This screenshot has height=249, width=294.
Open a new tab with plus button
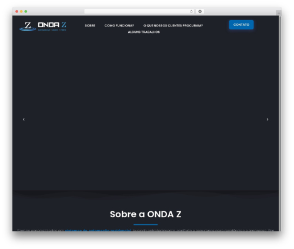(x=279, y=13)
